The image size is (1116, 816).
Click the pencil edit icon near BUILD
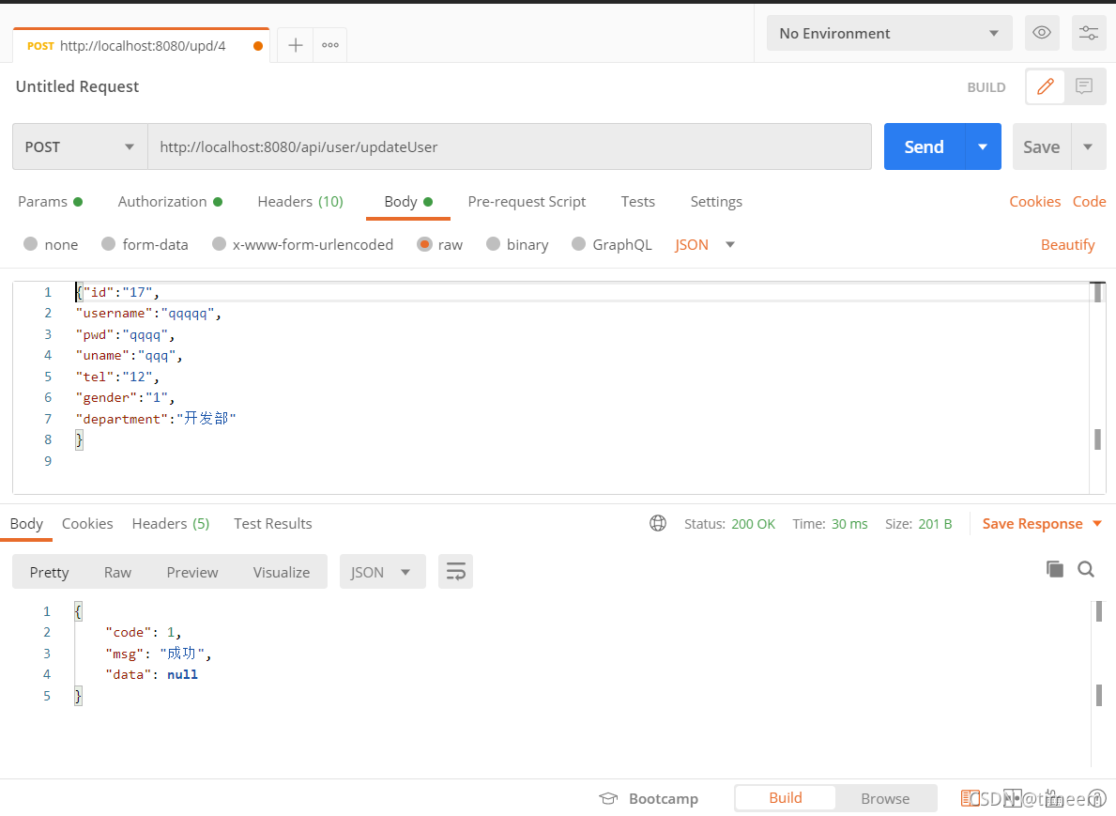coord(1045,86)
